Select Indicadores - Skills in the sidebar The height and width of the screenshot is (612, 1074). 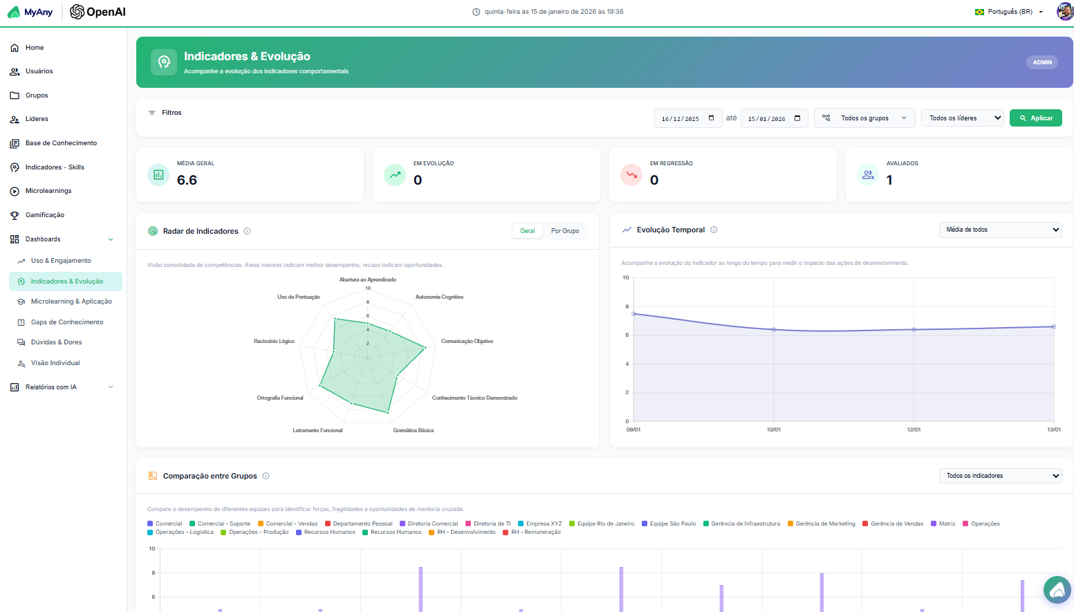(x=54, y=167)
